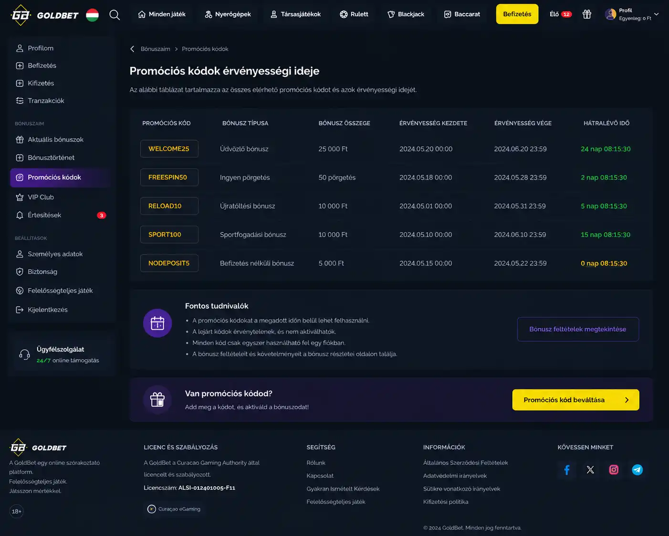Screen dimensions: 669x536
Task: Open Felelősségteljes játék sidebar item
Action: [x=61, y=290]
